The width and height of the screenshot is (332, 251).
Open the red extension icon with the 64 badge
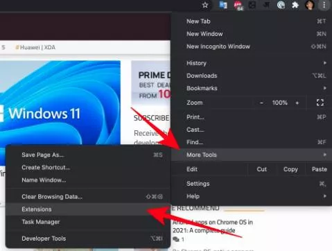point(238,5)
